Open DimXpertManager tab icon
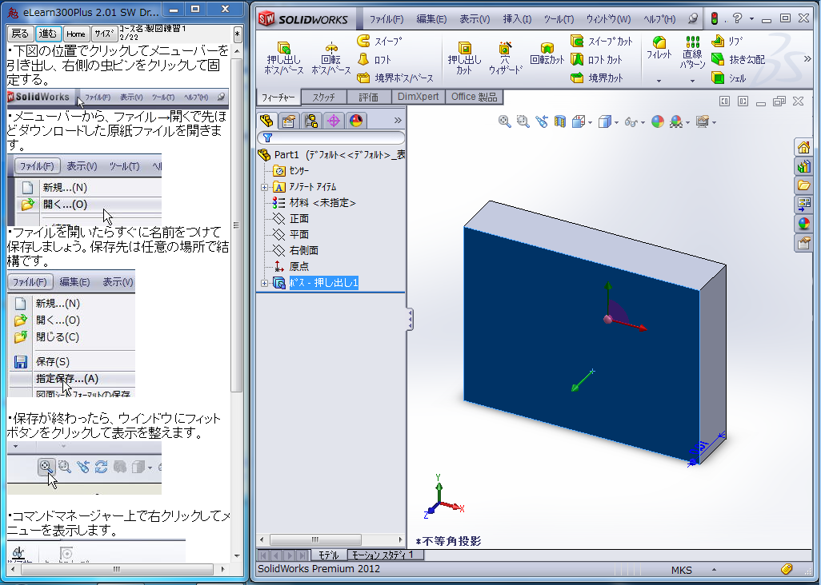 click(334, 121)
